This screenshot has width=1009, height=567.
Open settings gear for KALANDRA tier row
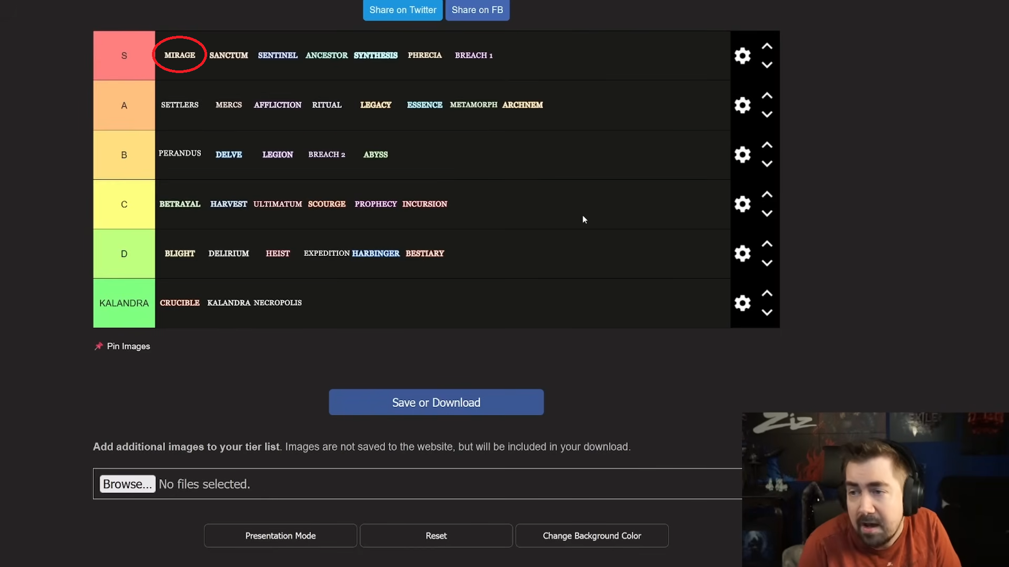[x=742, y=303]
